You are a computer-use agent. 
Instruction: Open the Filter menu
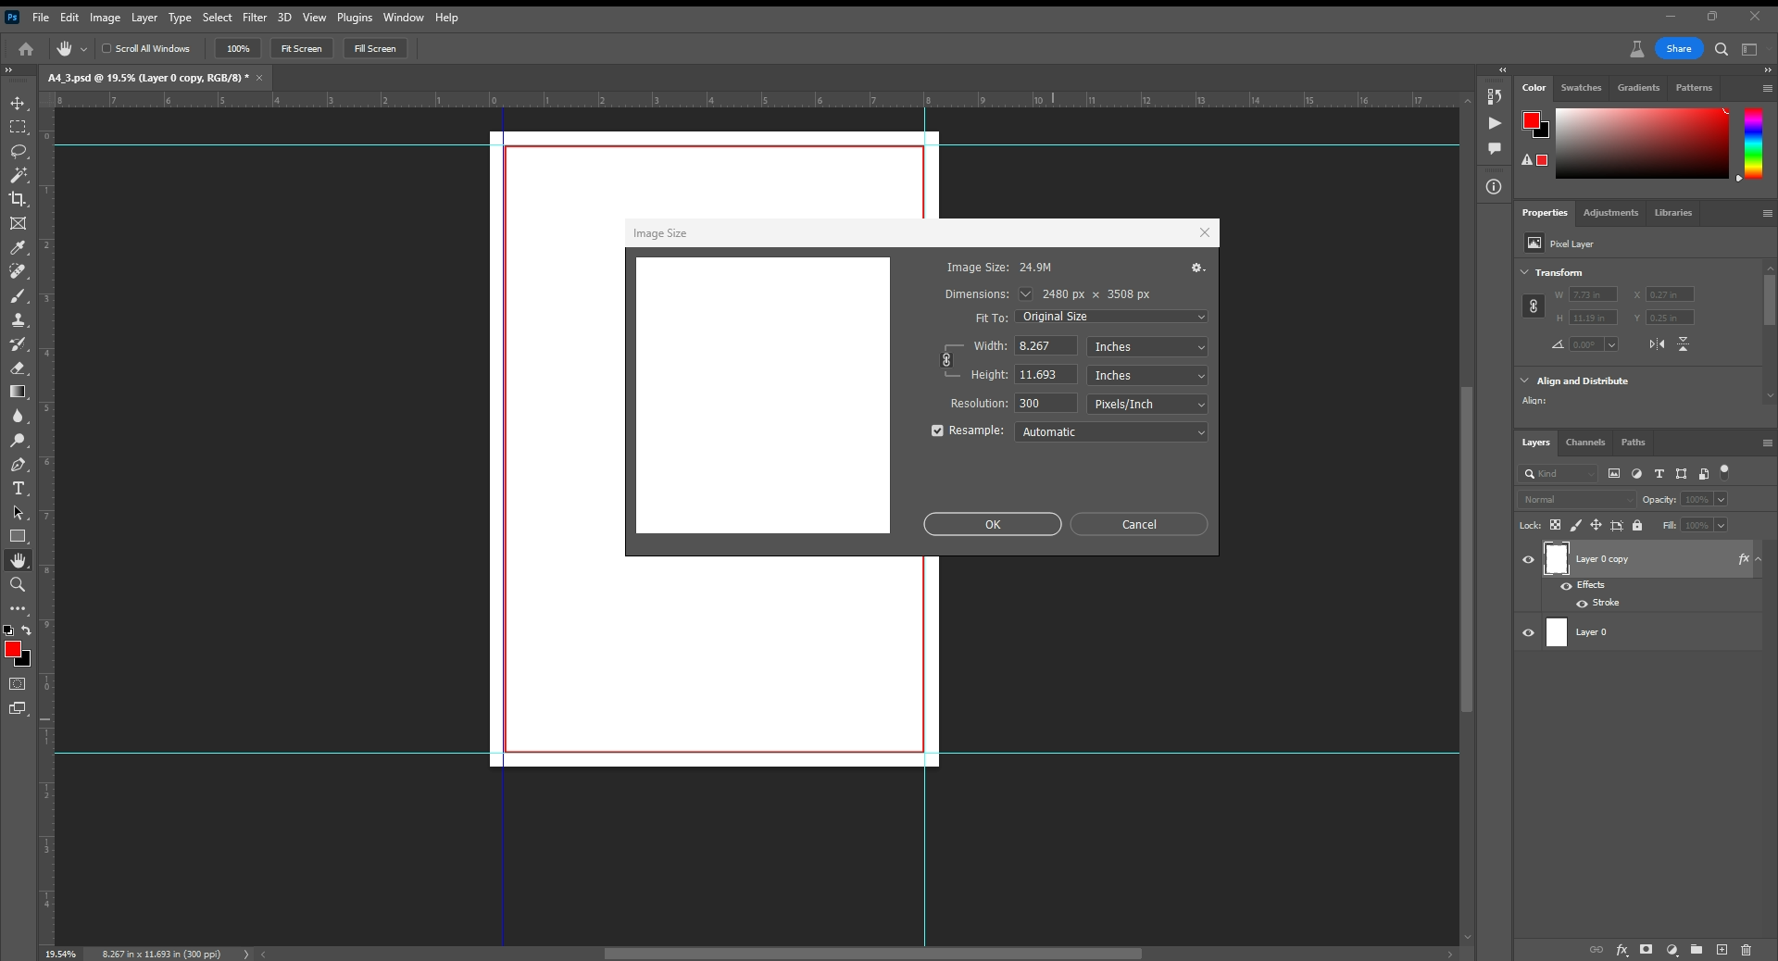(255, 17)
